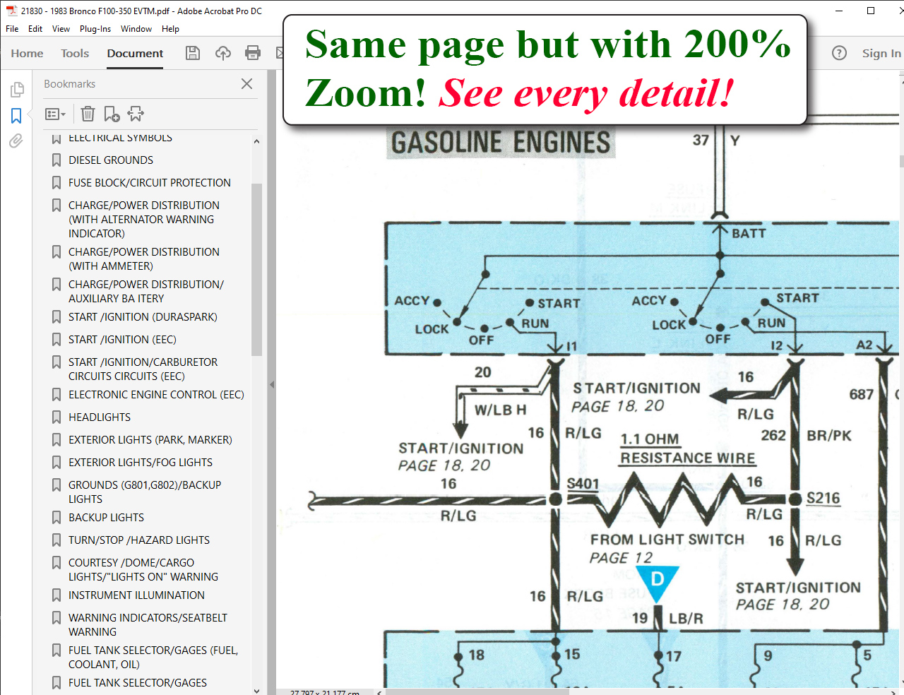The image size is (904, 695).
Task: Open the Attachments paperclip panel
Action: pyautogui.click(x=16, y=141)
